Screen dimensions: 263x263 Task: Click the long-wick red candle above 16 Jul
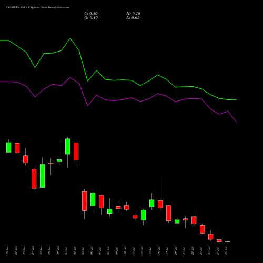160,204
